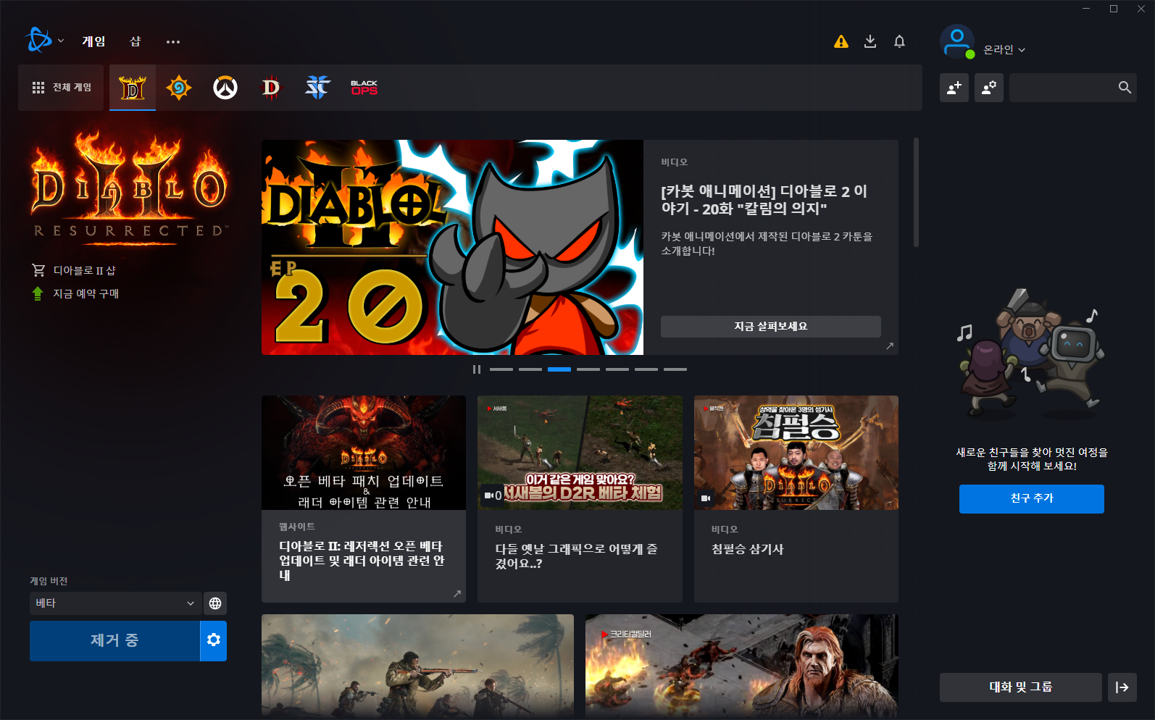Go to fourth carousel slide indicator
This screenshot has height=720, width=1155.
(x=588, y=369)
